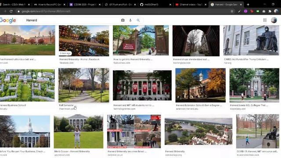Bookmark this page with the star icon

point(232,11)
